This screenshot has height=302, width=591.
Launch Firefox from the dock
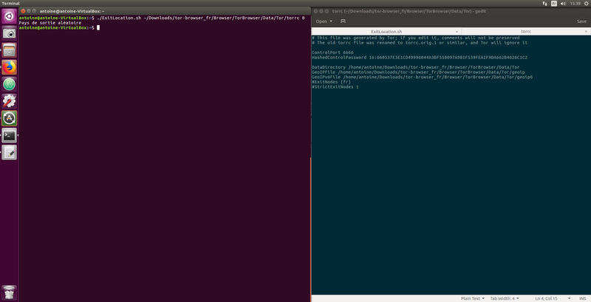point(10,67)
